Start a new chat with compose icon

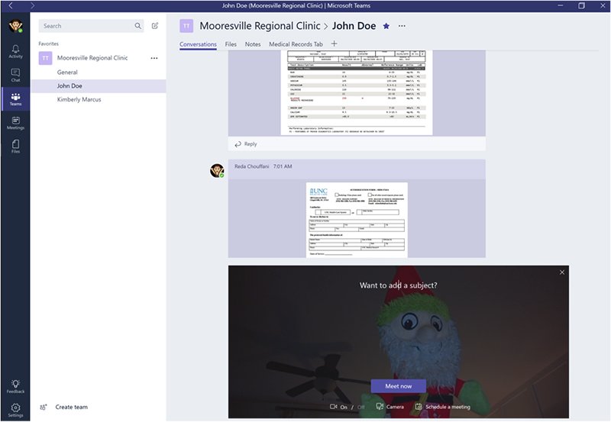point(155,26)
